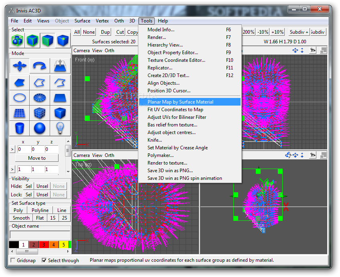Create a Cylinder object
340x277 pixels.
[20, 128]
